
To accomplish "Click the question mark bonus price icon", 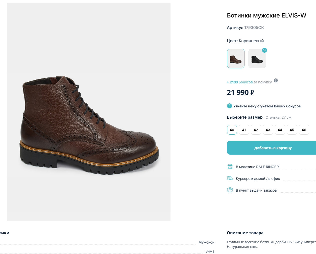I will 229,106.
